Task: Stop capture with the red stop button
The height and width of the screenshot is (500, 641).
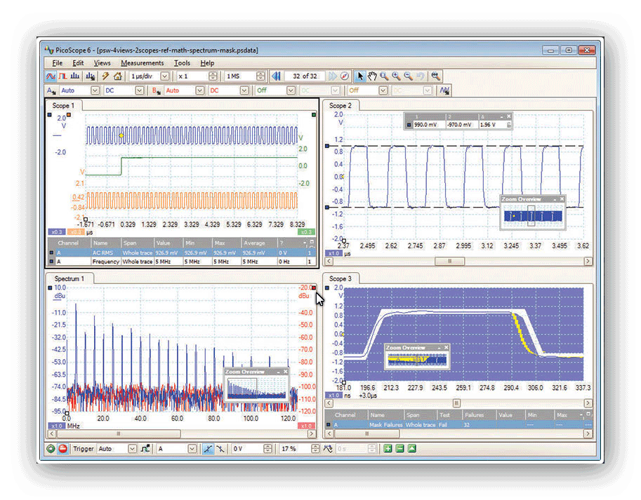Action: click(61, 449)
